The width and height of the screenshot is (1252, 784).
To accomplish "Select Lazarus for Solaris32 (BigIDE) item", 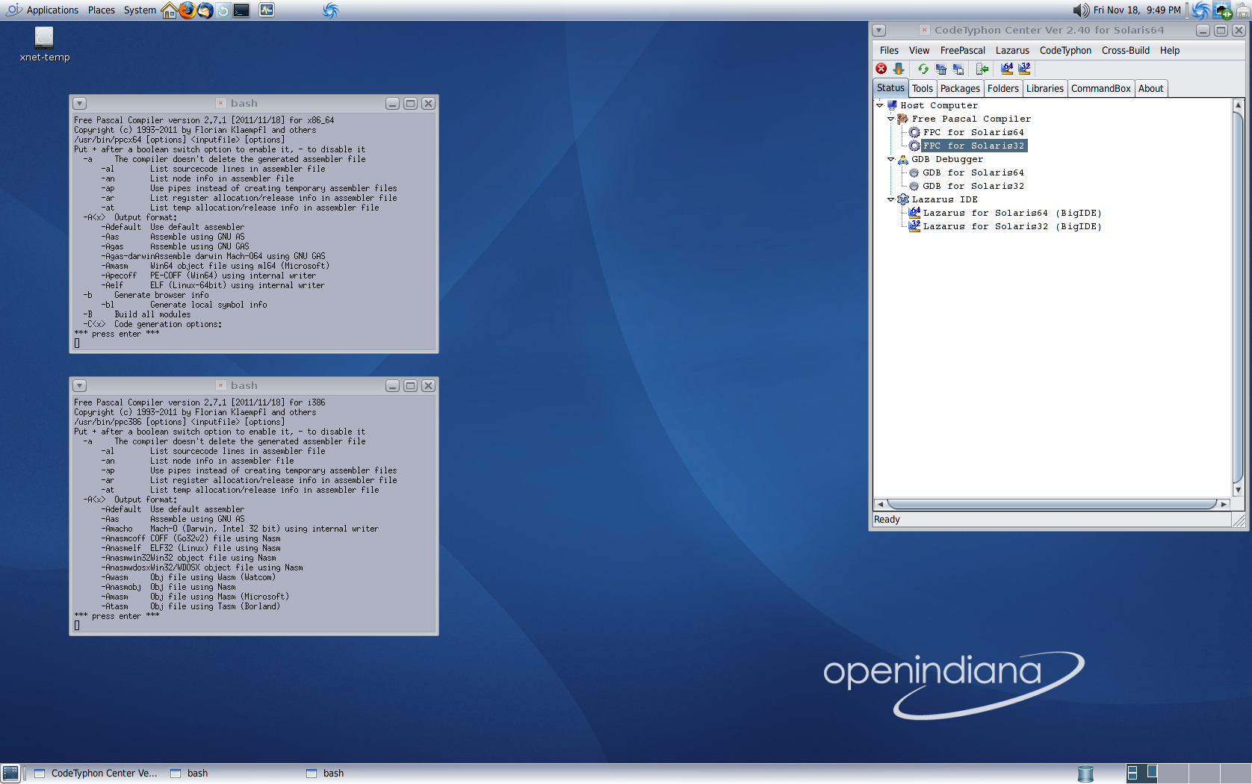I will (x=1012, y=226).
